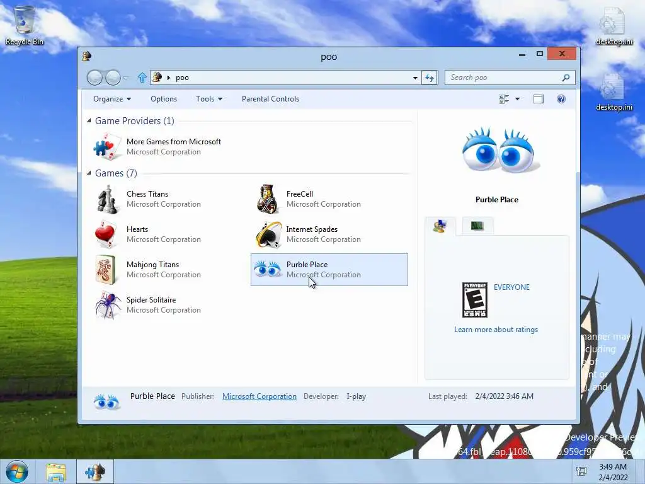Open Learn more about ratings link
The height and width of the screenshot is (484, 645).
tap(496, 329)
